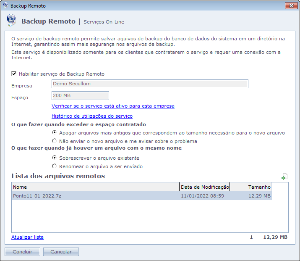Image resolution: width=300 pixels, height=261 pixels.
Task: Close the Backup Remoto window
Action: 291,6
